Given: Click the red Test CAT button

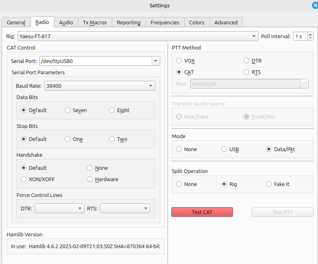Looking at the screenshot, I should coord(202,212).
